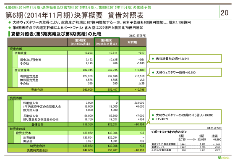This screenshot has height=163, width=235.
Task: Click the ポートフォリオの含み益 table heading
Action: (169, 132)
